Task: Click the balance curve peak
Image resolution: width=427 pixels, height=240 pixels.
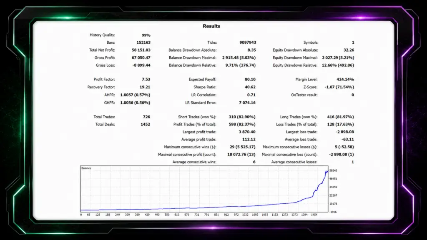Action: click(327, 171)
